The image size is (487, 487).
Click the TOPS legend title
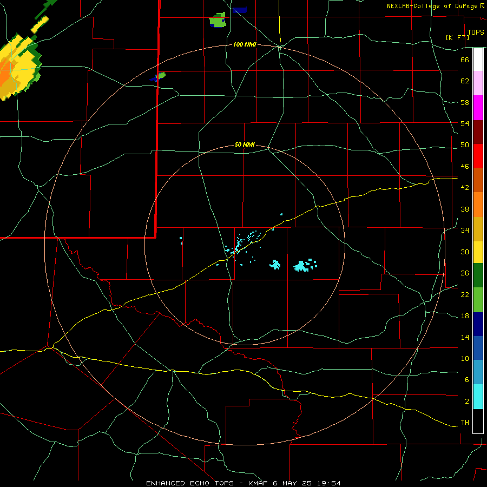click(x=476, y=32)
